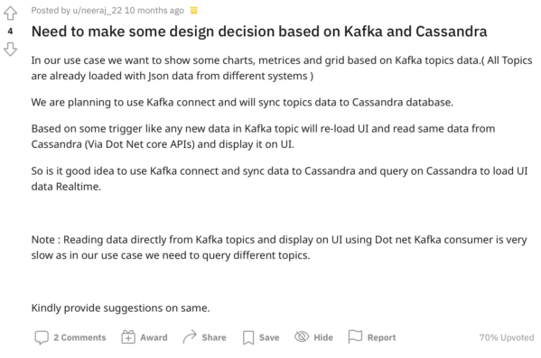Image resolution: width=541 pixels, height=358 pixels.
Task: Click the yellow archived post icon
Action: click(x=194, y=11)
